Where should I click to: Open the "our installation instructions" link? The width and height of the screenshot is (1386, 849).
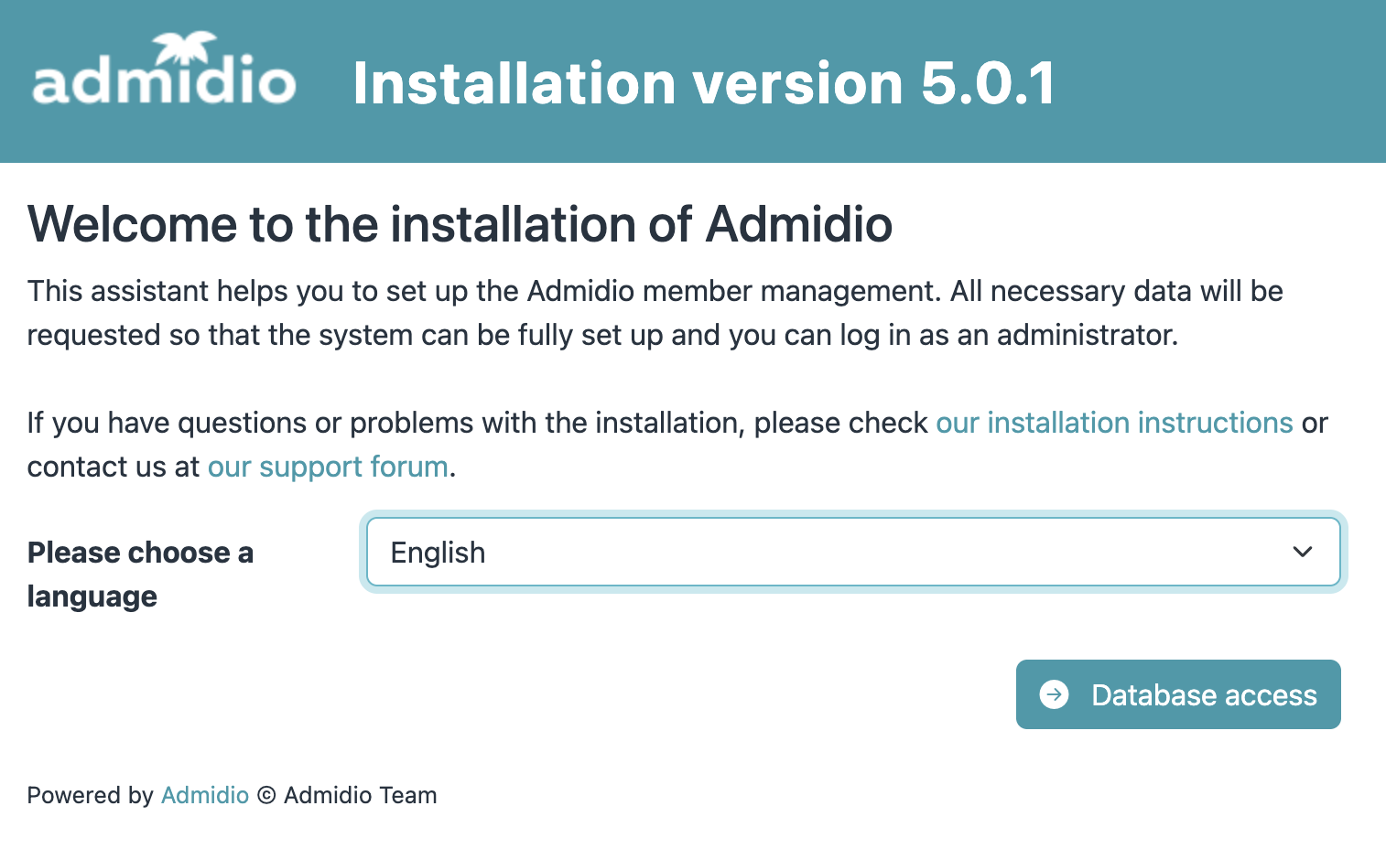pyautogui.click(x=1113, y=423)
